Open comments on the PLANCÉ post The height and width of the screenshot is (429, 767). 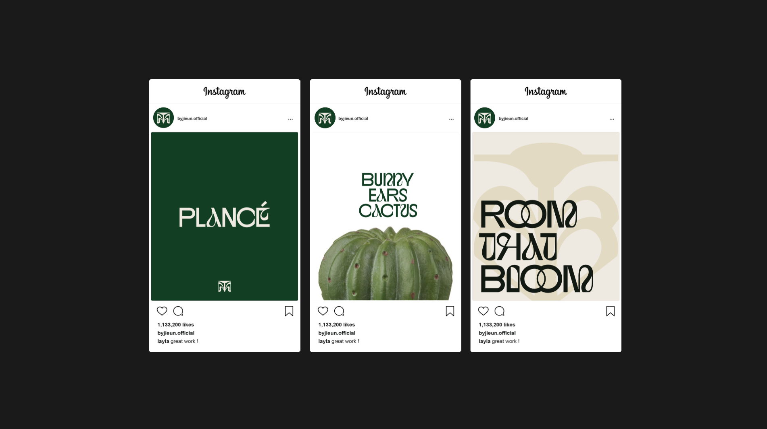(x=178, y=311)
